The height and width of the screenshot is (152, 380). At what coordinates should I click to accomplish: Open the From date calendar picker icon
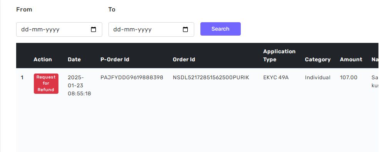(x=93, y=29)
